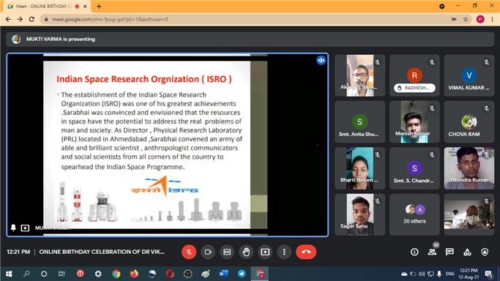The height and width of the screenshot is (281, 500).
Task: Open host controls shield icon
Action: [x=485, y=252]
